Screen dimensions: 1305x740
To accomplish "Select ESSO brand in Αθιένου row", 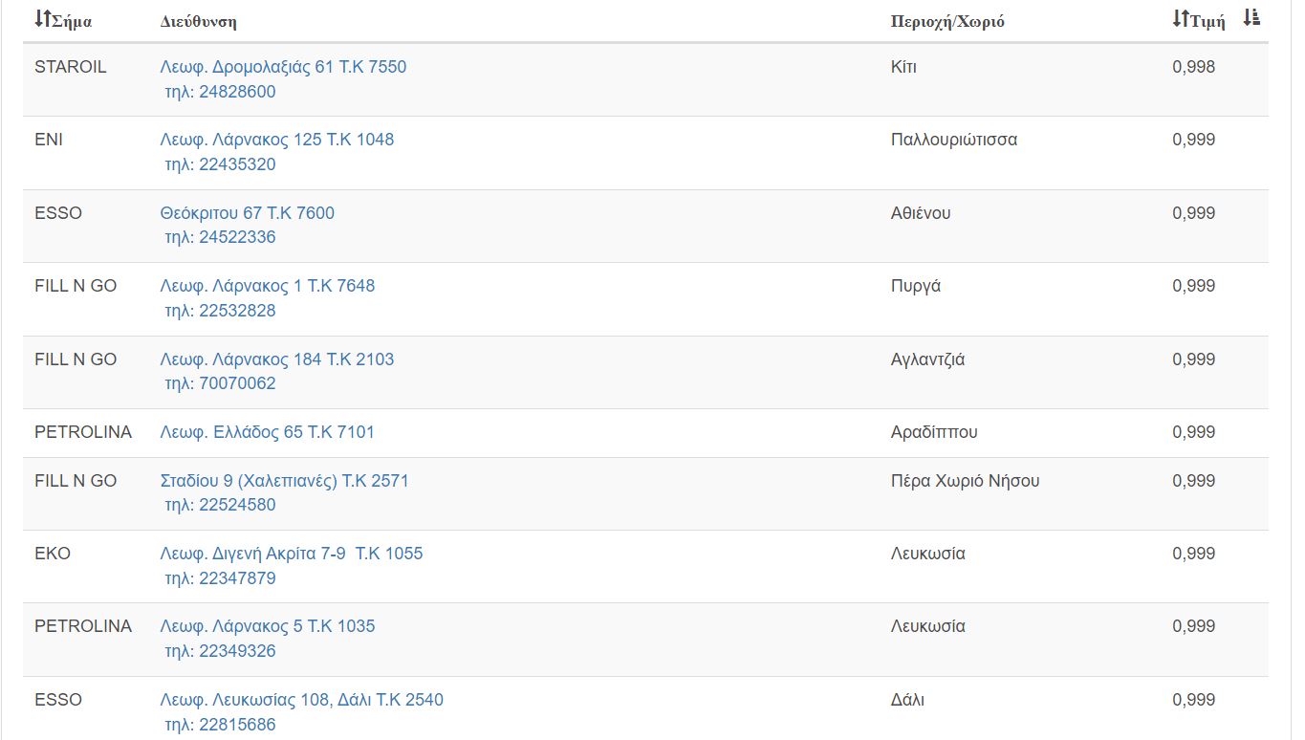I will pyautogui.click(x=58, y=213).
